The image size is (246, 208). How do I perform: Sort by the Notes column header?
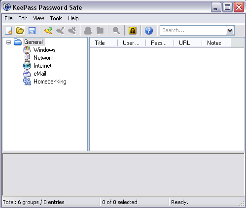coord(216,43)
